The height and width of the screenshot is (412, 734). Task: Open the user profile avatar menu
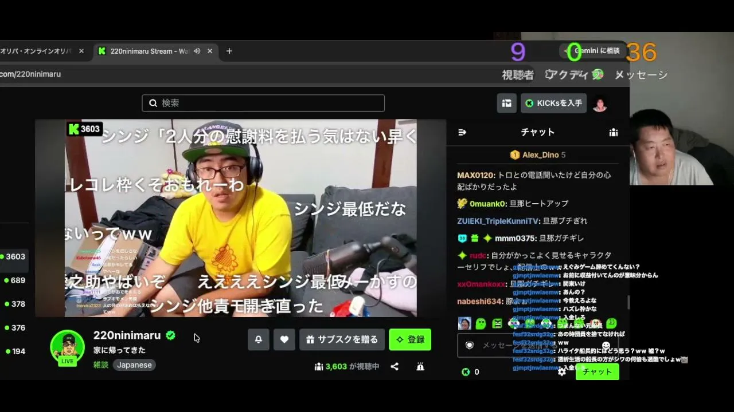(600, 104)
